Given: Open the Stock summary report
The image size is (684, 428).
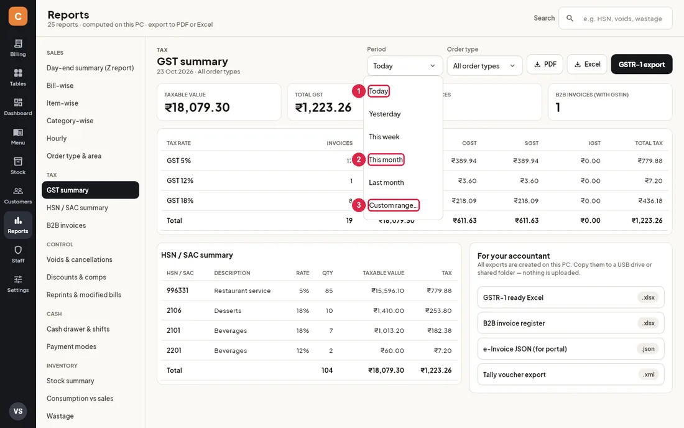Looking at the screenshot, I should click(x=90, y=381).
